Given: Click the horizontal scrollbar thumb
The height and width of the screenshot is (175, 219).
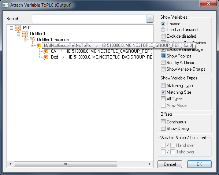Looking at the screenshot, I should coord(66,164).
